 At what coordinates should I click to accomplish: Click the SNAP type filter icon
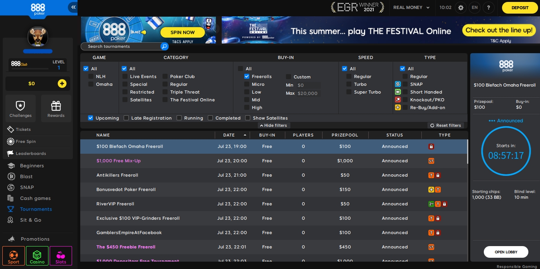(398, 84)
